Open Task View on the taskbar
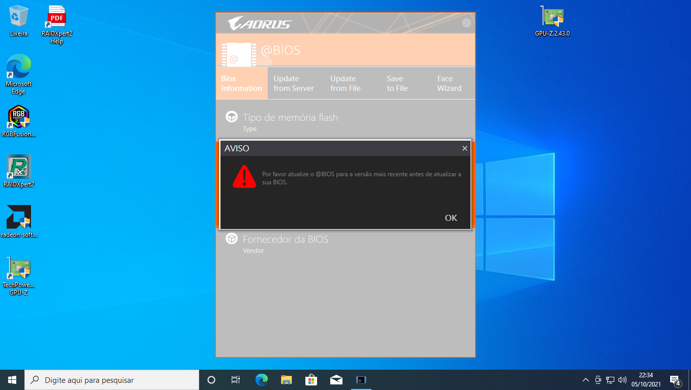 tap(236, 380)
